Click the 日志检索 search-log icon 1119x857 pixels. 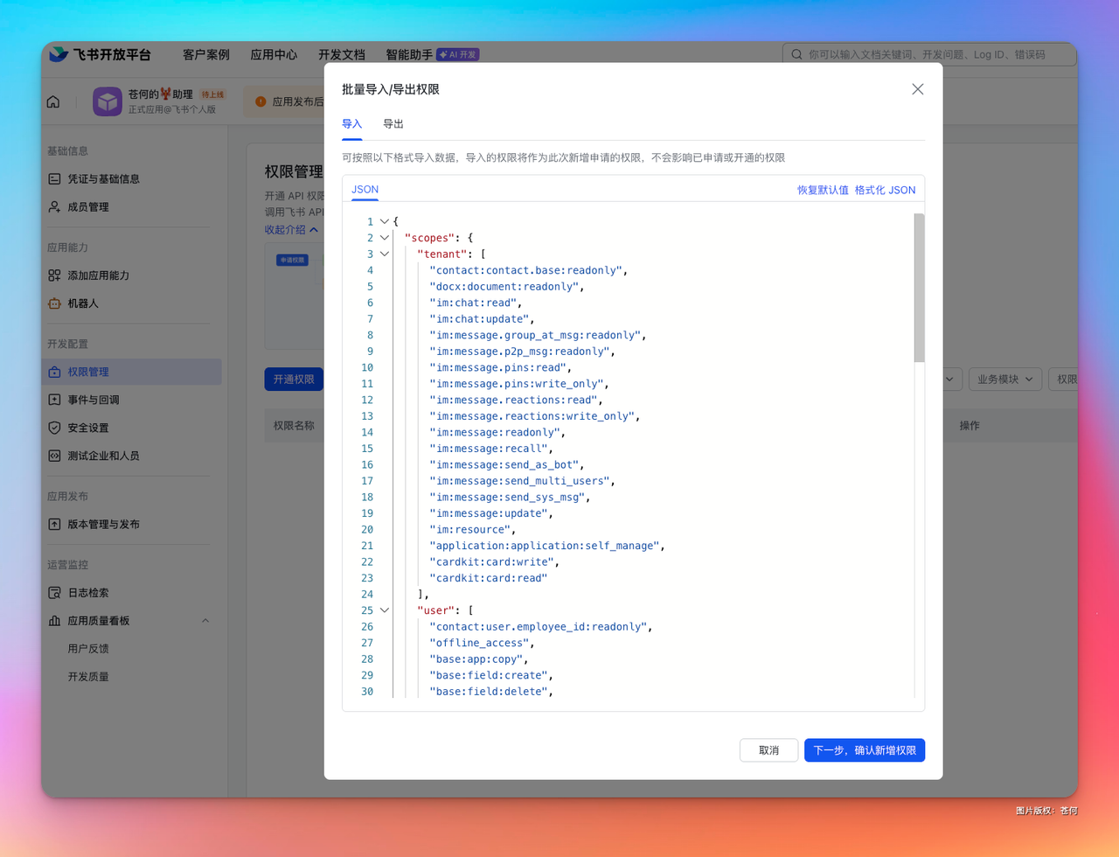(54, 592)
